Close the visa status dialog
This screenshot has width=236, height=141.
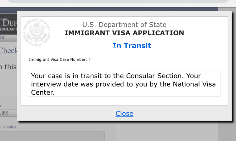pyautogui.click(x=124, y=114)
